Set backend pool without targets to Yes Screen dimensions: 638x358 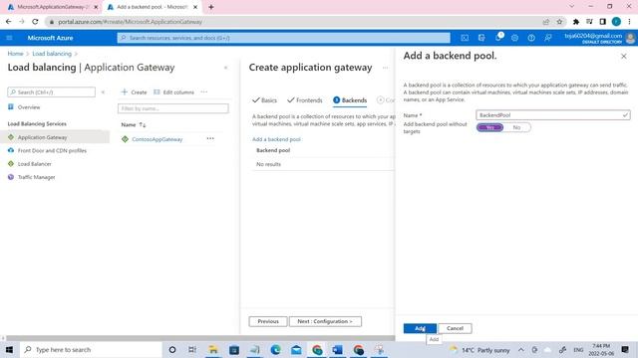coord(489,127)
